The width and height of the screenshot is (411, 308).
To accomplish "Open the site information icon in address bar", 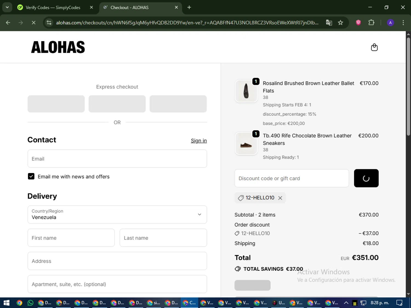I will [49, 23].
